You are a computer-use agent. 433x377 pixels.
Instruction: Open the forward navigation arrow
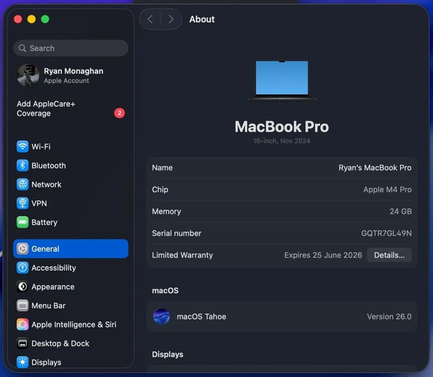[171, 19]
